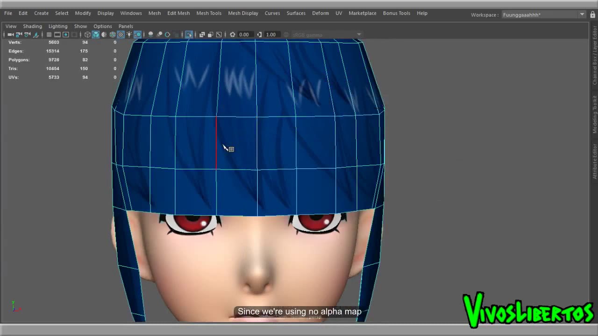Viewport: 598px width, 336px height.
Task: Open the Modeling Toolkit side tab
Action: pyautogui.click(x=595, y=114)
